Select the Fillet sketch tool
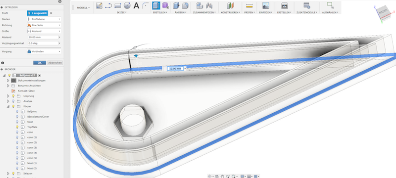The image size is (396, 178). [x=145, y=5]
